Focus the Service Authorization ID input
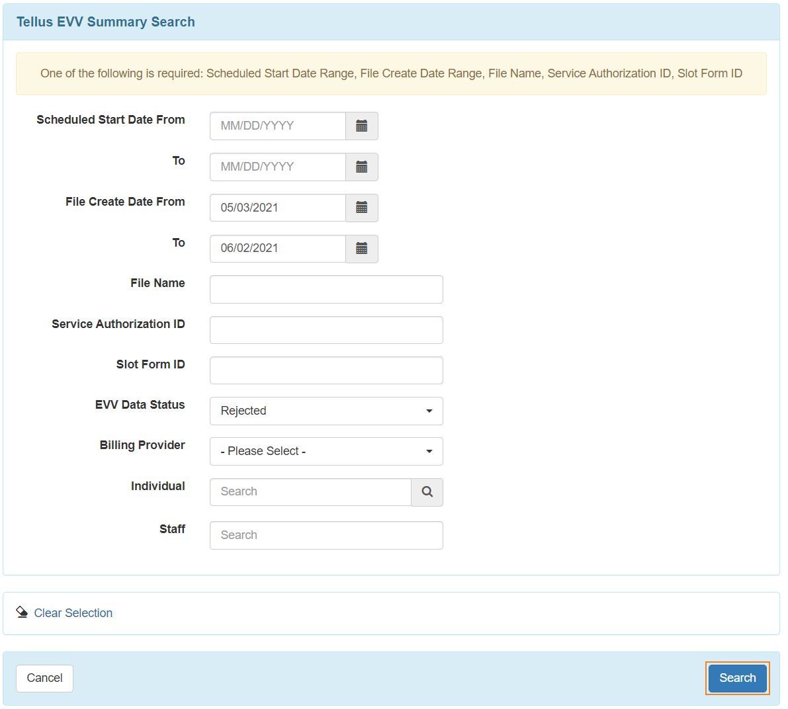Viewport: 788px width, 709px height. point(326,330)
